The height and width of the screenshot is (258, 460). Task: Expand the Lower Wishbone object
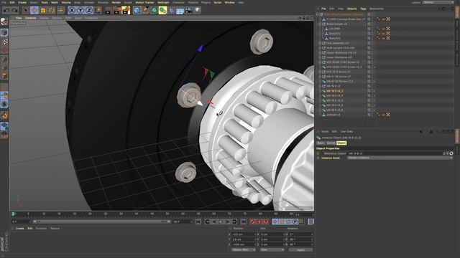[x=320, y=57]
